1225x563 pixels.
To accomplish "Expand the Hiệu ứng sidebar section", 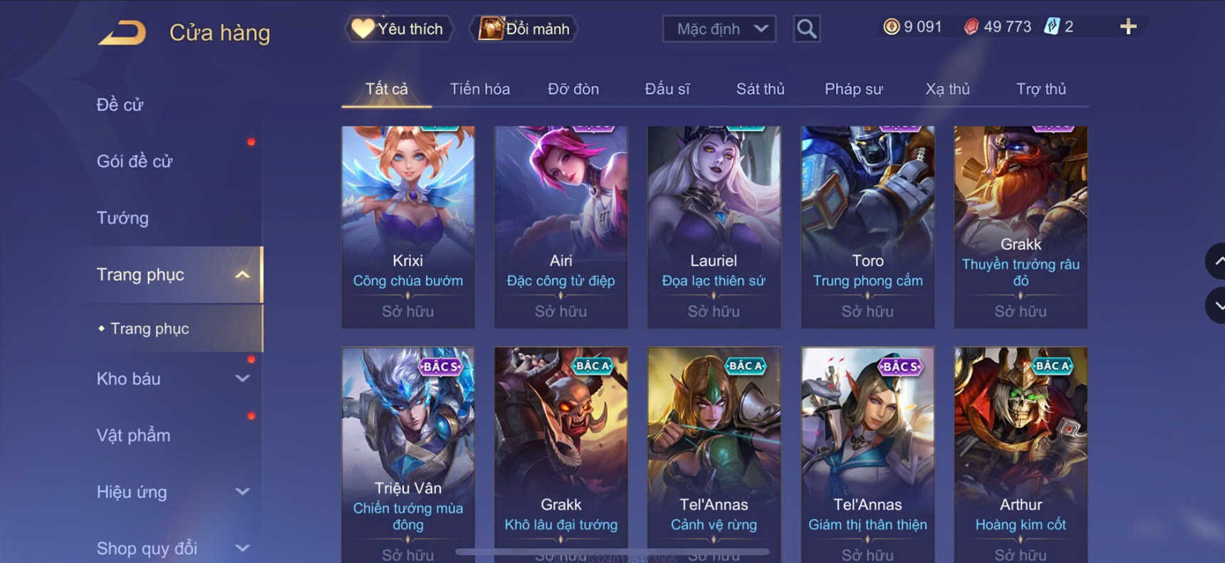I will [243, 491].
